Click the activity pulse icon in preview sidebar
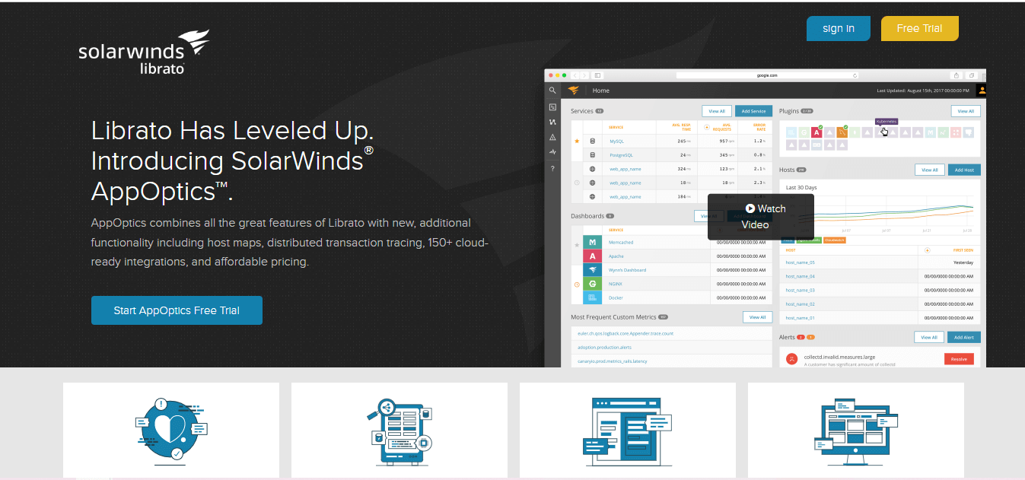Image resolution: width=1025 pixels, height=480 pixels. (552, 152)
